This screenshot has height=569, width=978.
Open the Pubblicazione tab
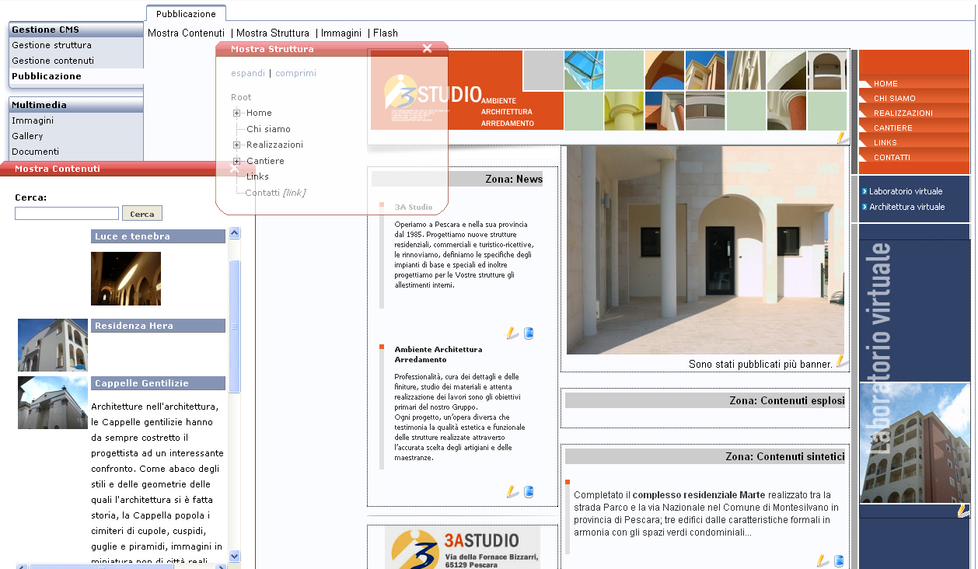[186, 13]
